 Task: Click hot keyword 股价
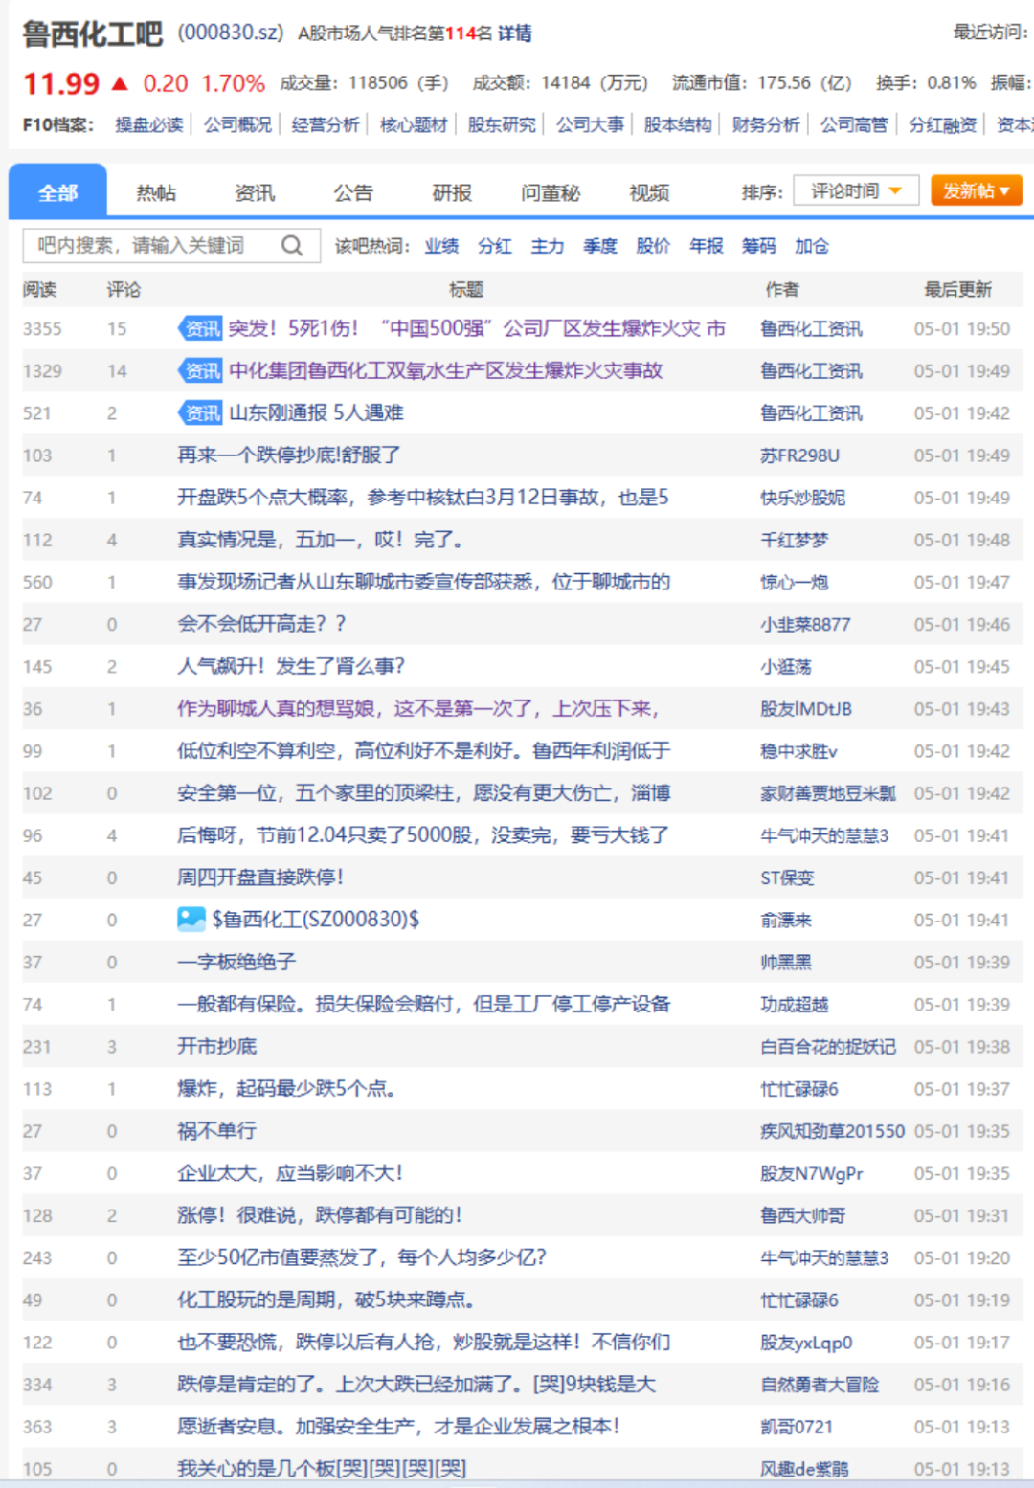[x=653, y=246]
